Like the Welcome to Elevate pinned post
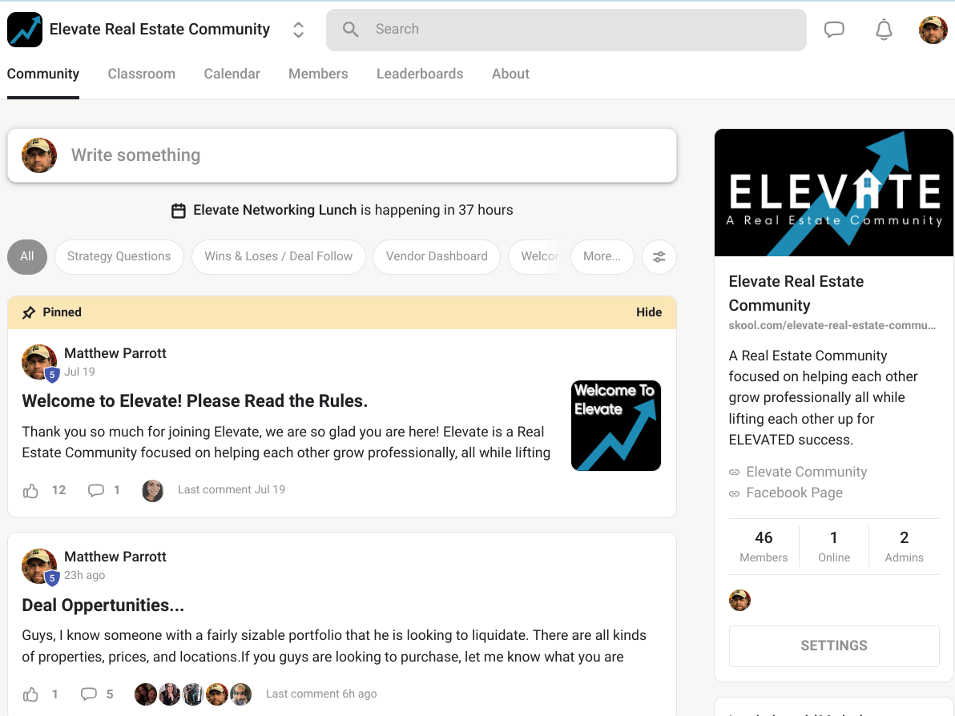 [30, 490]
